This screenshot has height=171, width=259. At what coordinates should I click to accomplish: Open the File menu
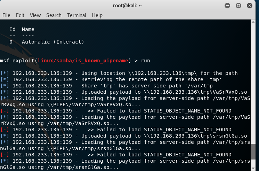coord(6,15)
